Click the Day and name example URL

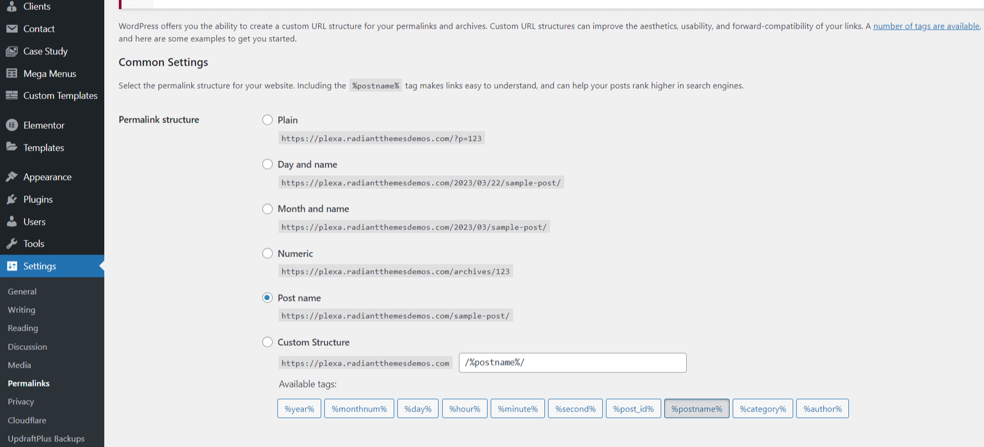[x=421, y=183]
